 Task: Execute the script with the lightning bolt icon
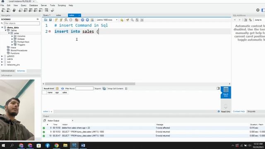click(x=56, y=20)
